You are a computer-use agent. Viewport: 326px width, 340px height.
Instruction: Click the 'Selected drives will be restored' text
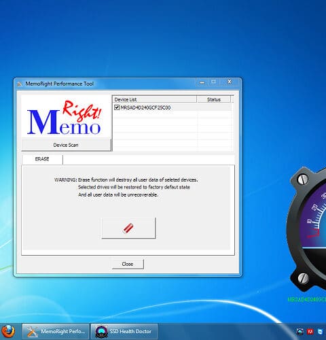[x=134, y=187]
